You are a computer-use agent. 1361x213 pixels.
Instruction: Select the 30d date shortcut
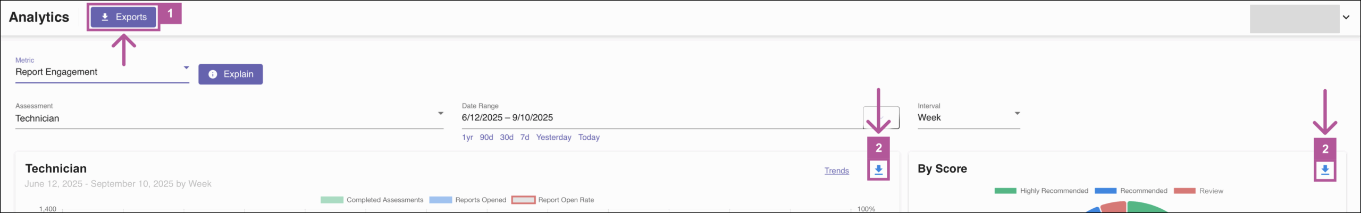(506, 137)
